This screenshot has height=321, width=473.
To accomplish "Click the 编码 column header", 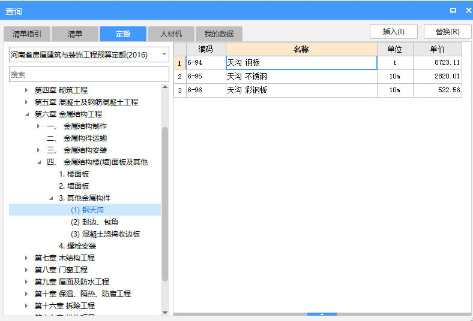I will point(206,49).
